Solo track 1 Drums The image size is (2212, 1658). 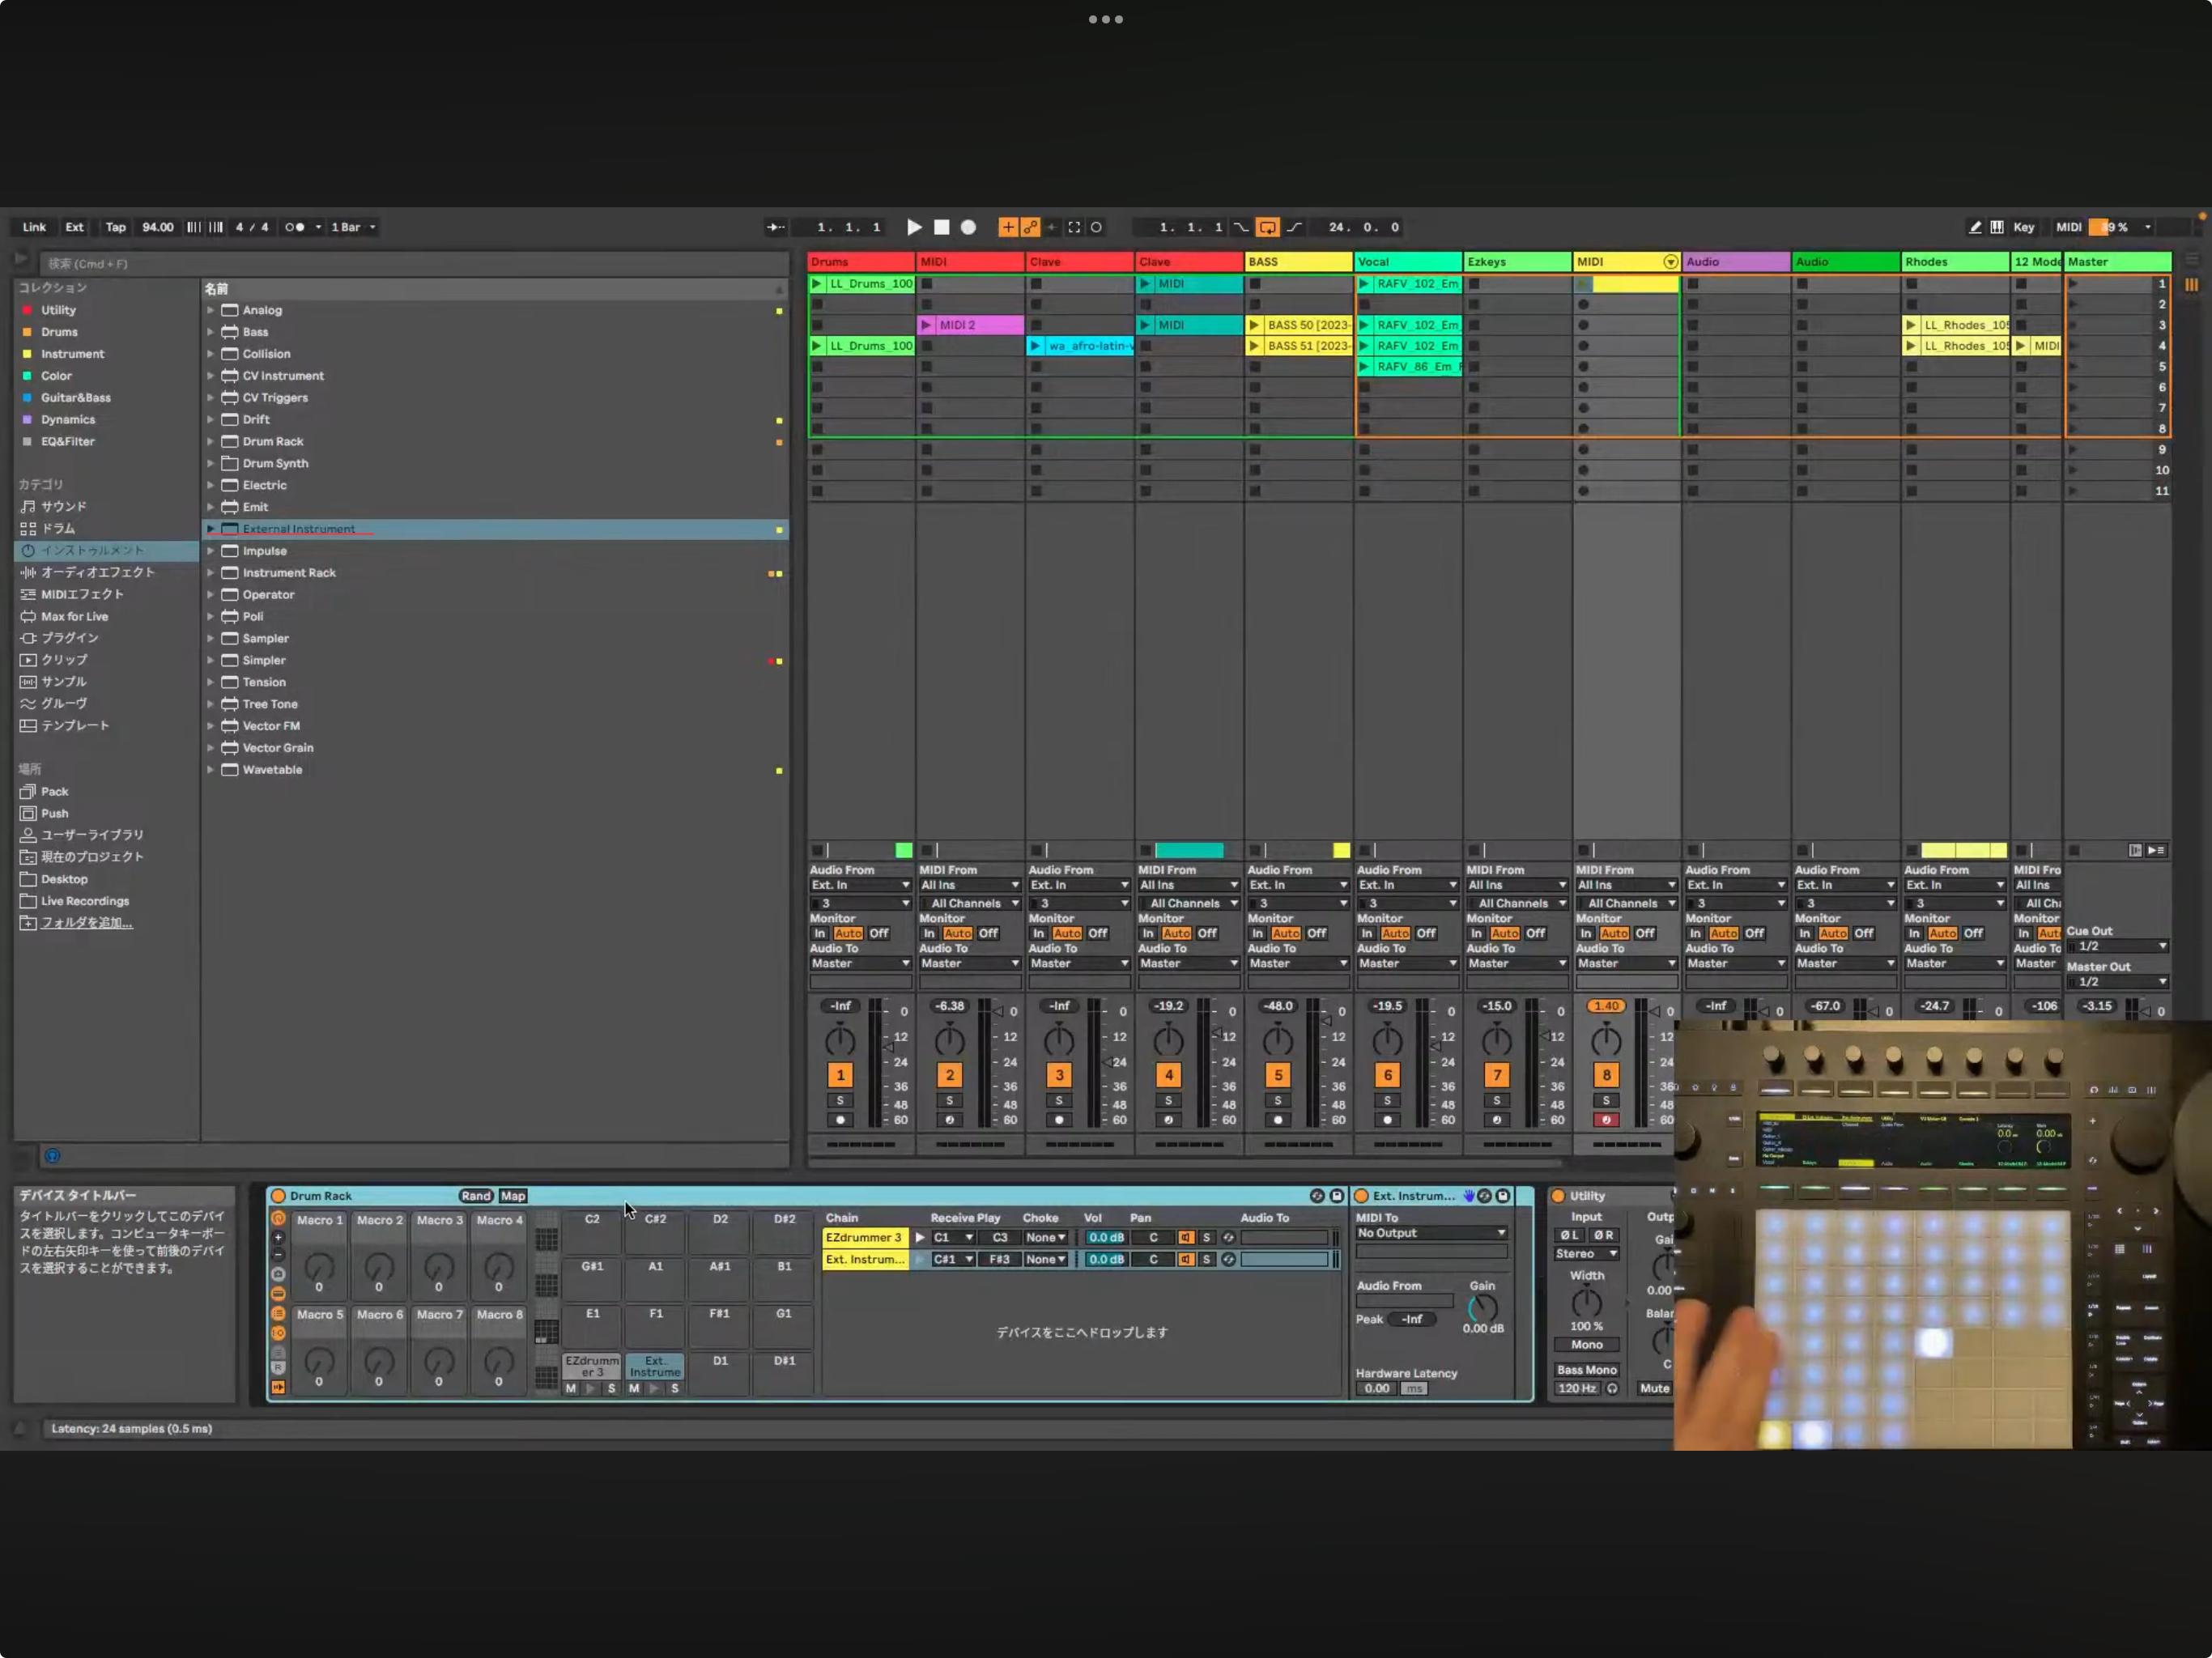point(840,1100)
